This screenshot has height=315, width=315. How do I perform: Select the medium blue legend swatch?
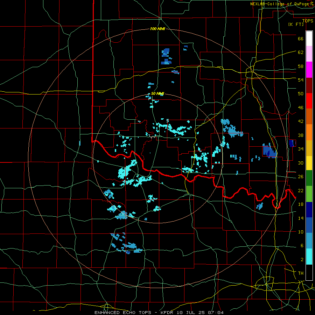pos(309,225)
